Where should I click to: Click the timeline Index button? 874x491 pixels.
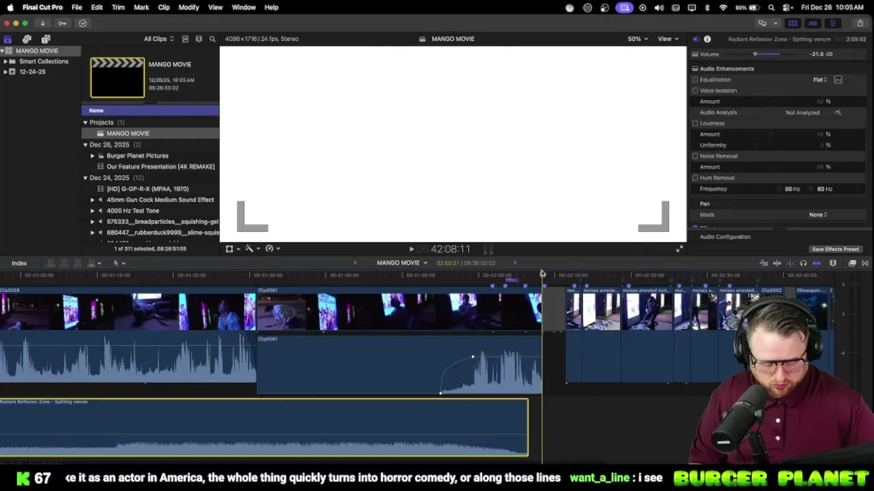point(19,263)
